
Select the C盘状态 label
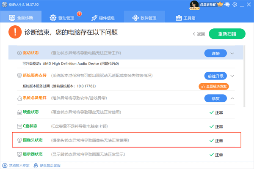(30, 126)
